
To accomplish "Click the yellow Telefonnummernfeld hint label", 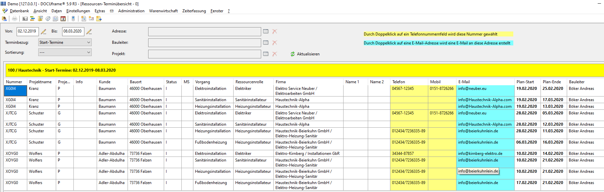I will pos(438,34).
